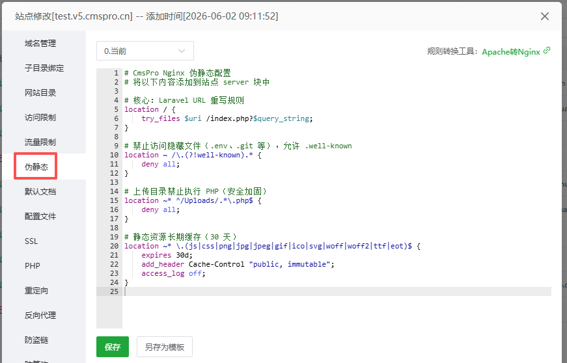Open the 配置文件 tab
The height and width of the screenshot is (363, 567).
[x=40, y=217]
